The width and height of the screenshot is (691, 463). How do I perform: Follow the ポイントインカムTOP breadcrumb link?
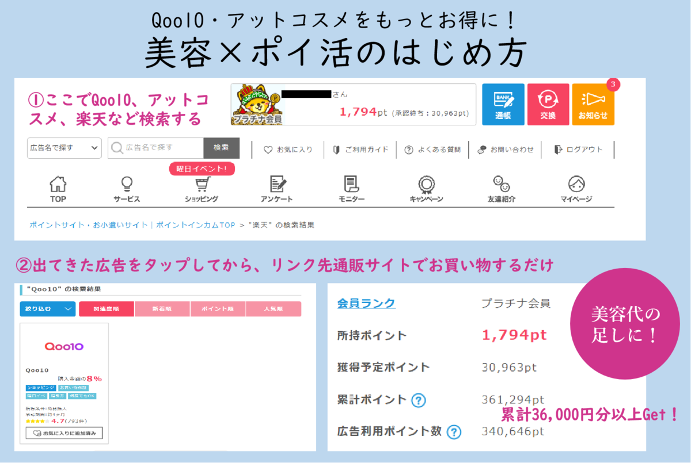[196, 225]
